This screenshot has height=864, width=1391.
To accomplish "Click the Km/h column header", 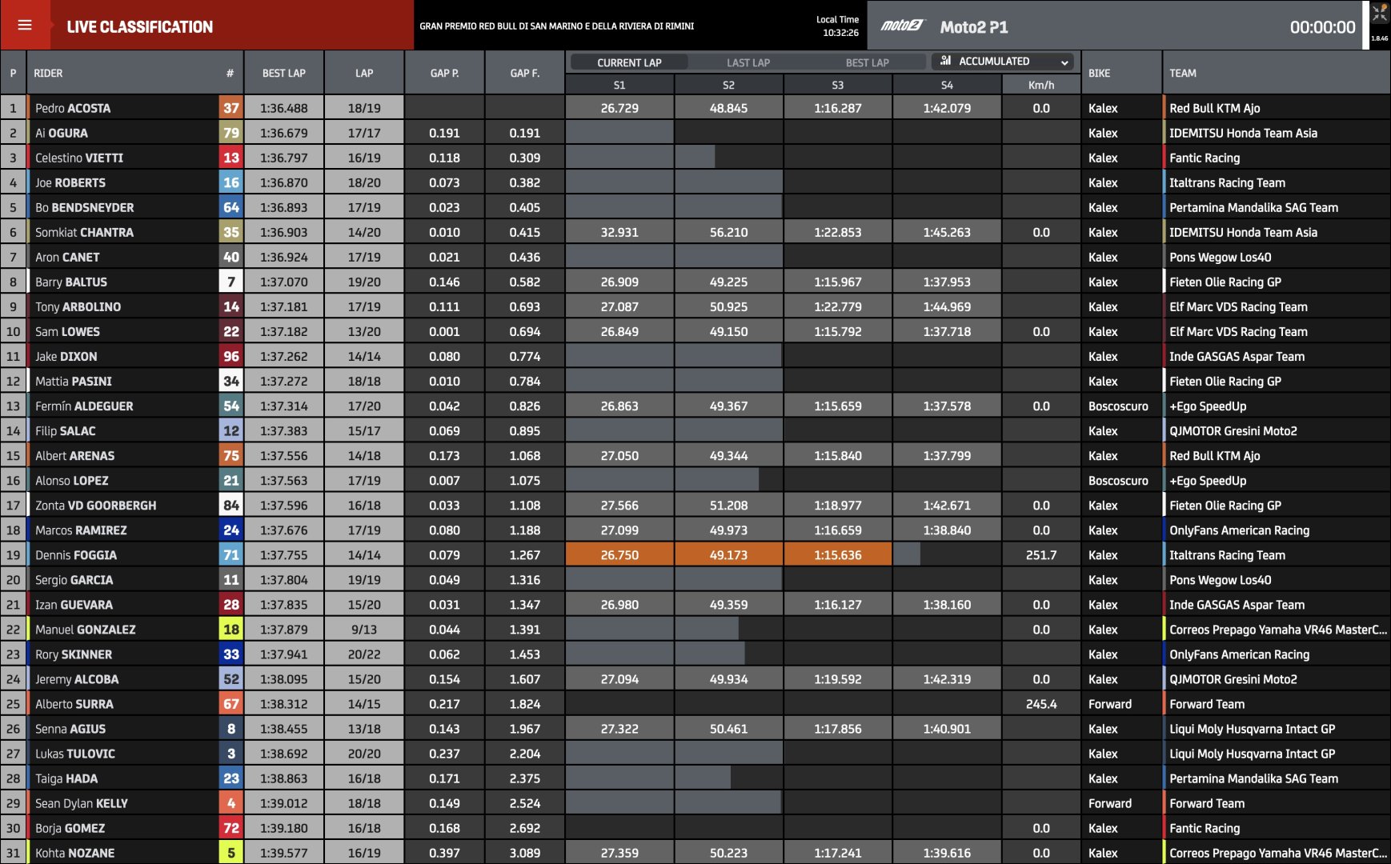I will click(1041, 85).
